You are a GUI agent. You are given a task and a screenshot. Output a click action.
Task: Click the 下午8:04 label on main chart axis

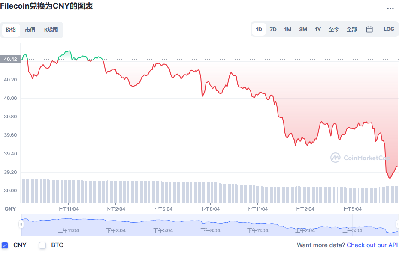point(210,209)
